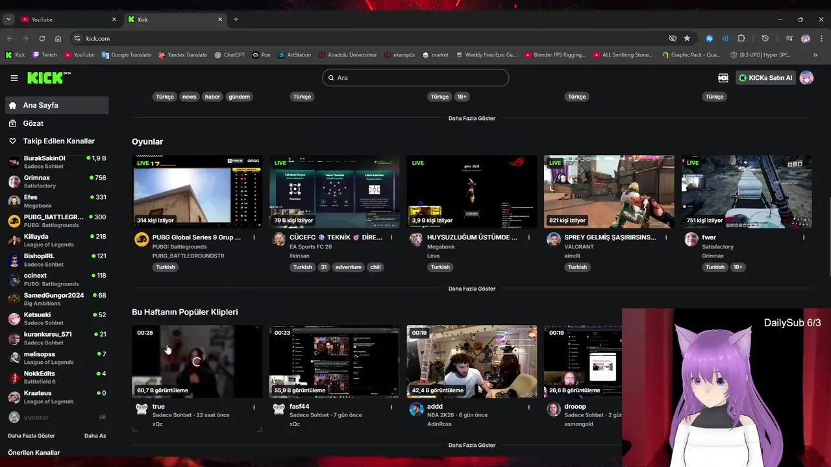
Task: Go to Ana Sayfa in sidebar
Action: [57, 105]
